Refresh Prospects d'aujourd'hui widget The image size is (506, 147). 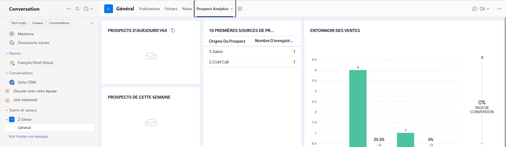(x=173, y=31)
